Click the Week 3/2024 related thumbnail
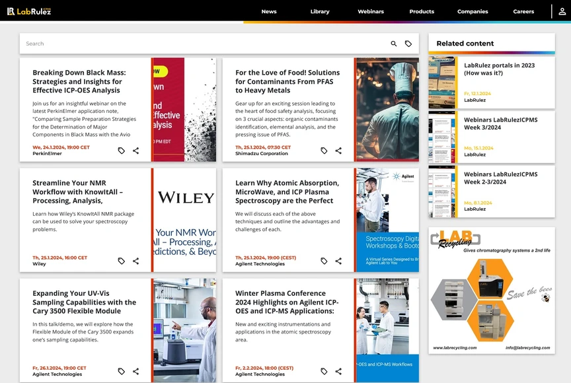 442,137
